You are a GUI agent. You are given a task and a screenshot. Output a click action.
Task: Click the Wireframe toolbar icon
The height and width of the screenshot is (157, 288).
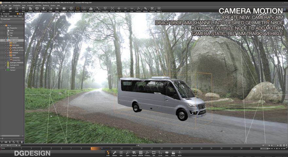point(71,9)
